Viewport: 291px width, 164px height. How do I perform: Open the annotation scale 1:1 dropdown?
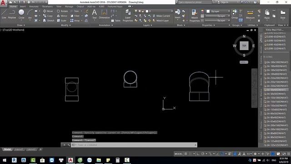tap(249, 154)
